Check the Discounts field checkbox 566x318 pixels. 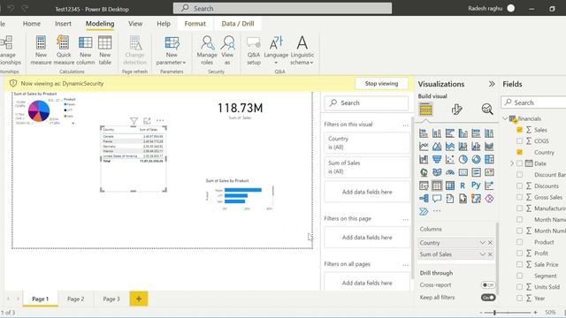(x=519, y=186)
